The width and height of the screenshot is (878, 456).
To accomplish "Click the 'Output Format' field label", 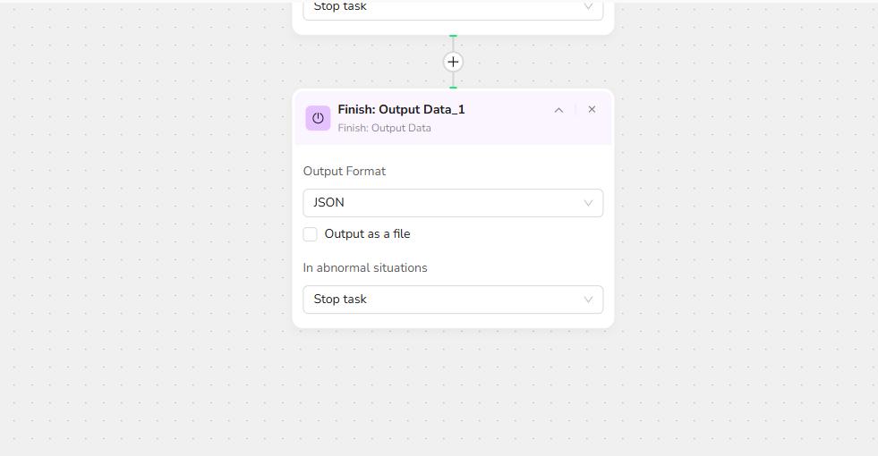I will click(x=345, y=171).
